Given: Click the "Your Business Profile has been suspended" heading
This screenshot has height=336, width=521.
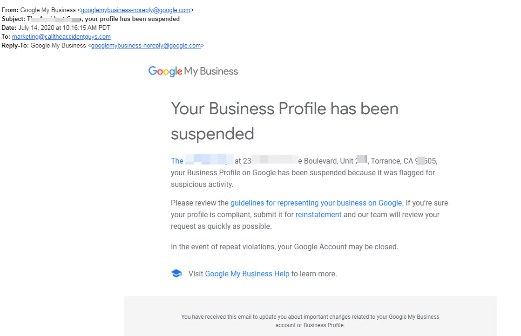Looking at the screenshot, I should pyautogui.click(x=284, y=121).
